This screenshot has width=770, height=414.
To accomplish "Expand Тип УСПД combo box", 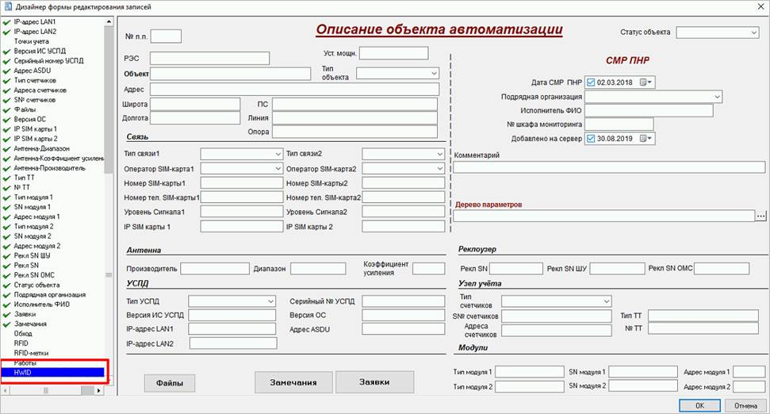I will tap(270, 301).
